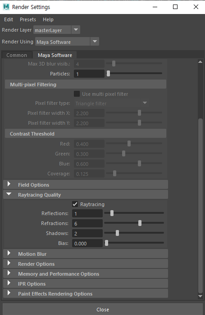Close the Render Settings window with X
The height and width of the screenshot is (315, 205).
click(196, 7)
